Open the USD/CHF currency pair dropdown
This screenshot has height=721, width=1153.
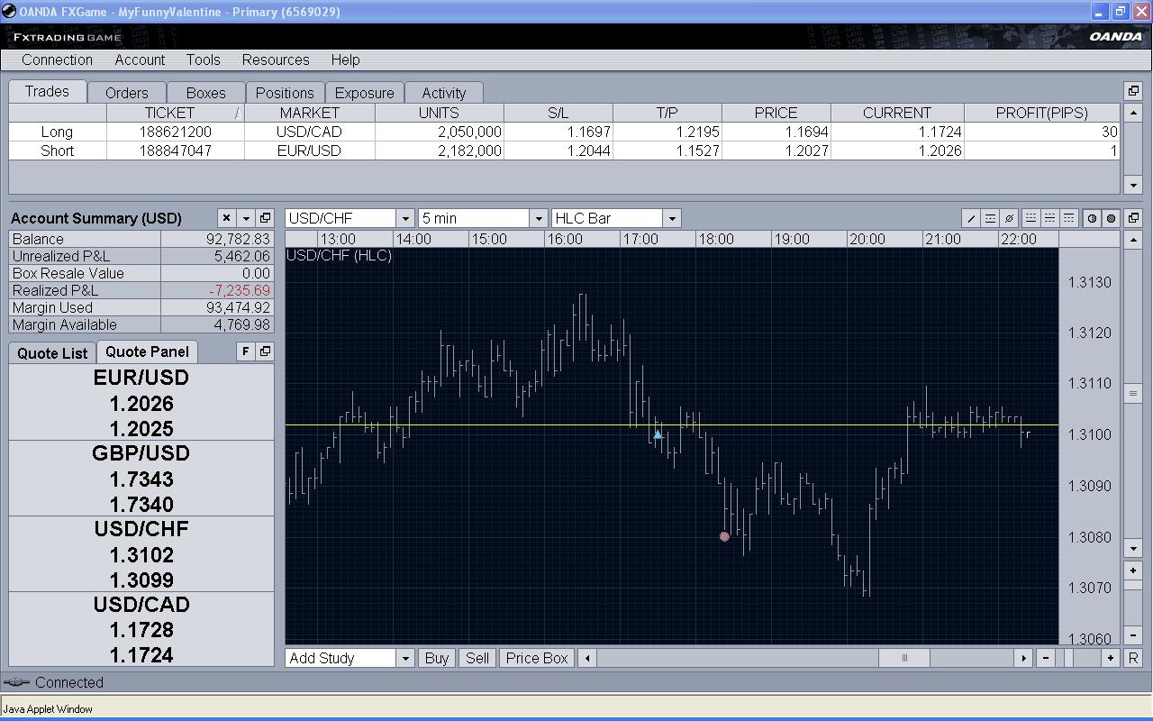(404, 218)
